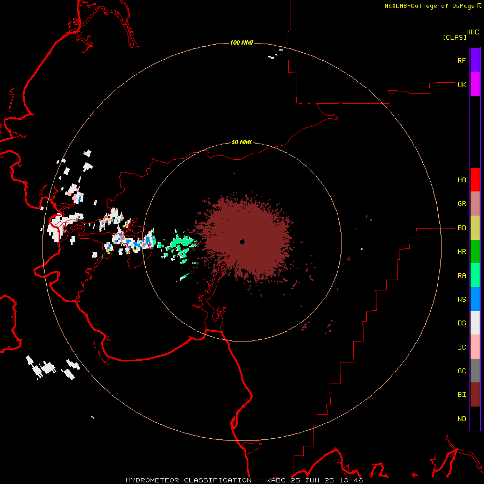This screenshot has width=484, height=484.
Task: Click the ND black legend swatch
Action: (475, 418)
